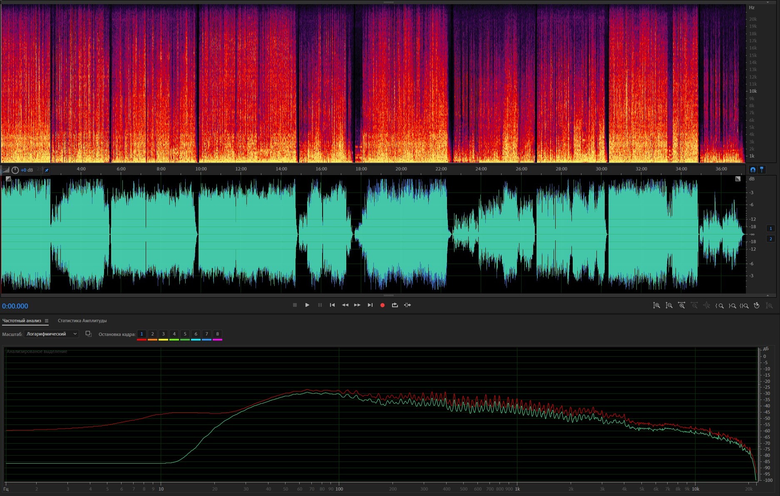The width and height of the screenshot is (780, 496).
Task: Click the Zoom In Amplitude icon
Action: click(656, 306)
